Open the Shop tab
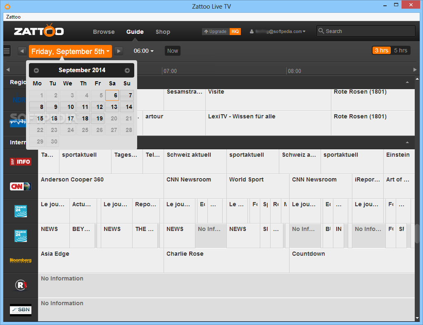 tap(163, 32)
